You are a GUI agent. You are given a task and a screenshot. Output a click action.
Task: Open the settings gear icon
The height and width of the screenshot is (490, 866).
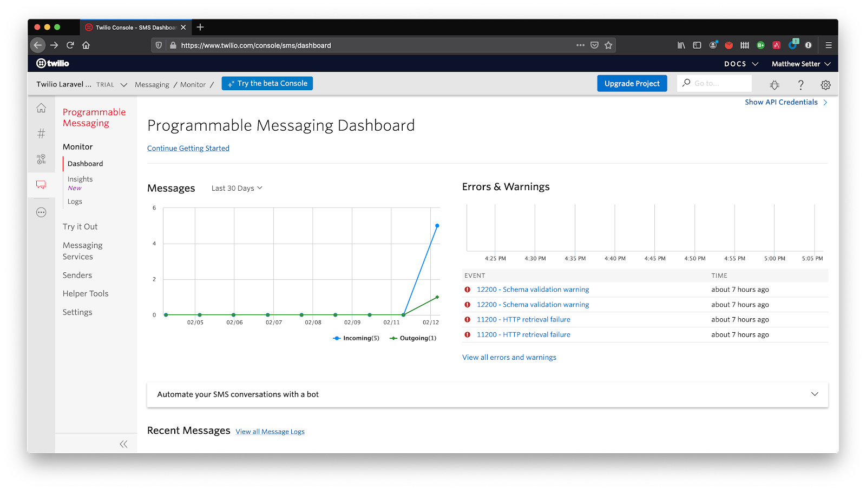click(825, 85)
